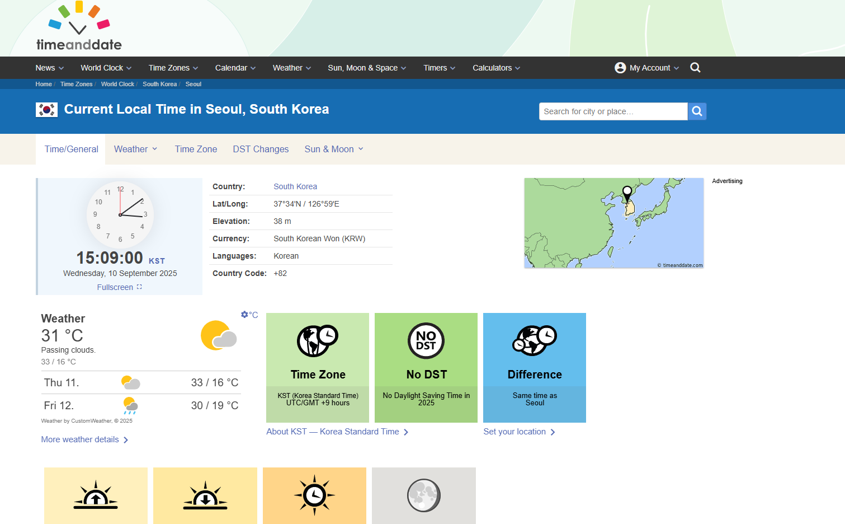The width and height of the screenshot is (845, 524).
Task: Click the Time Zone globe tile icon
Action: tap(318, 341)
